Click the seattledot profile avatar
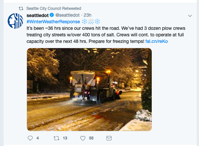This screenshot has height=146, width=199. (15, 21)
